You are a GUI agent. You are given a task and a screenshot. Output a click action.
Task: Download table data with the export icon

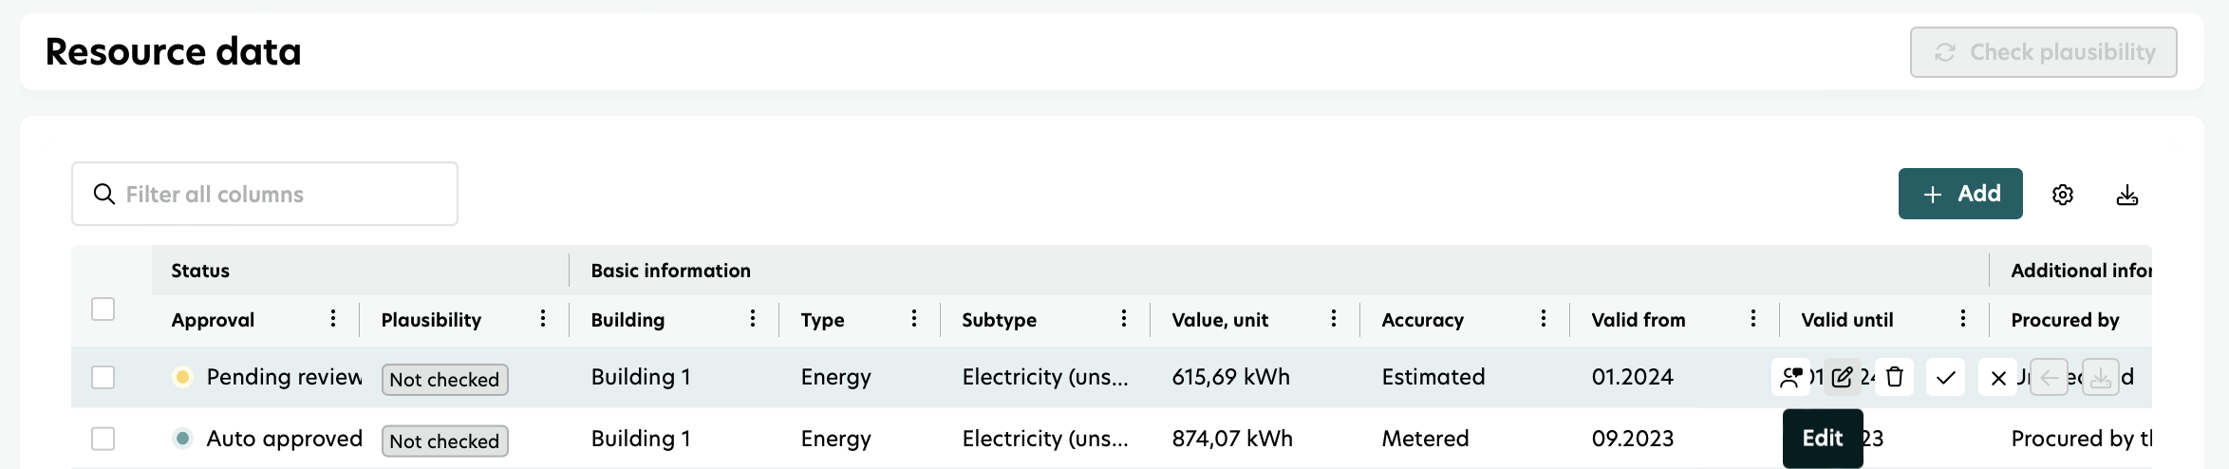pos(2127,195)
